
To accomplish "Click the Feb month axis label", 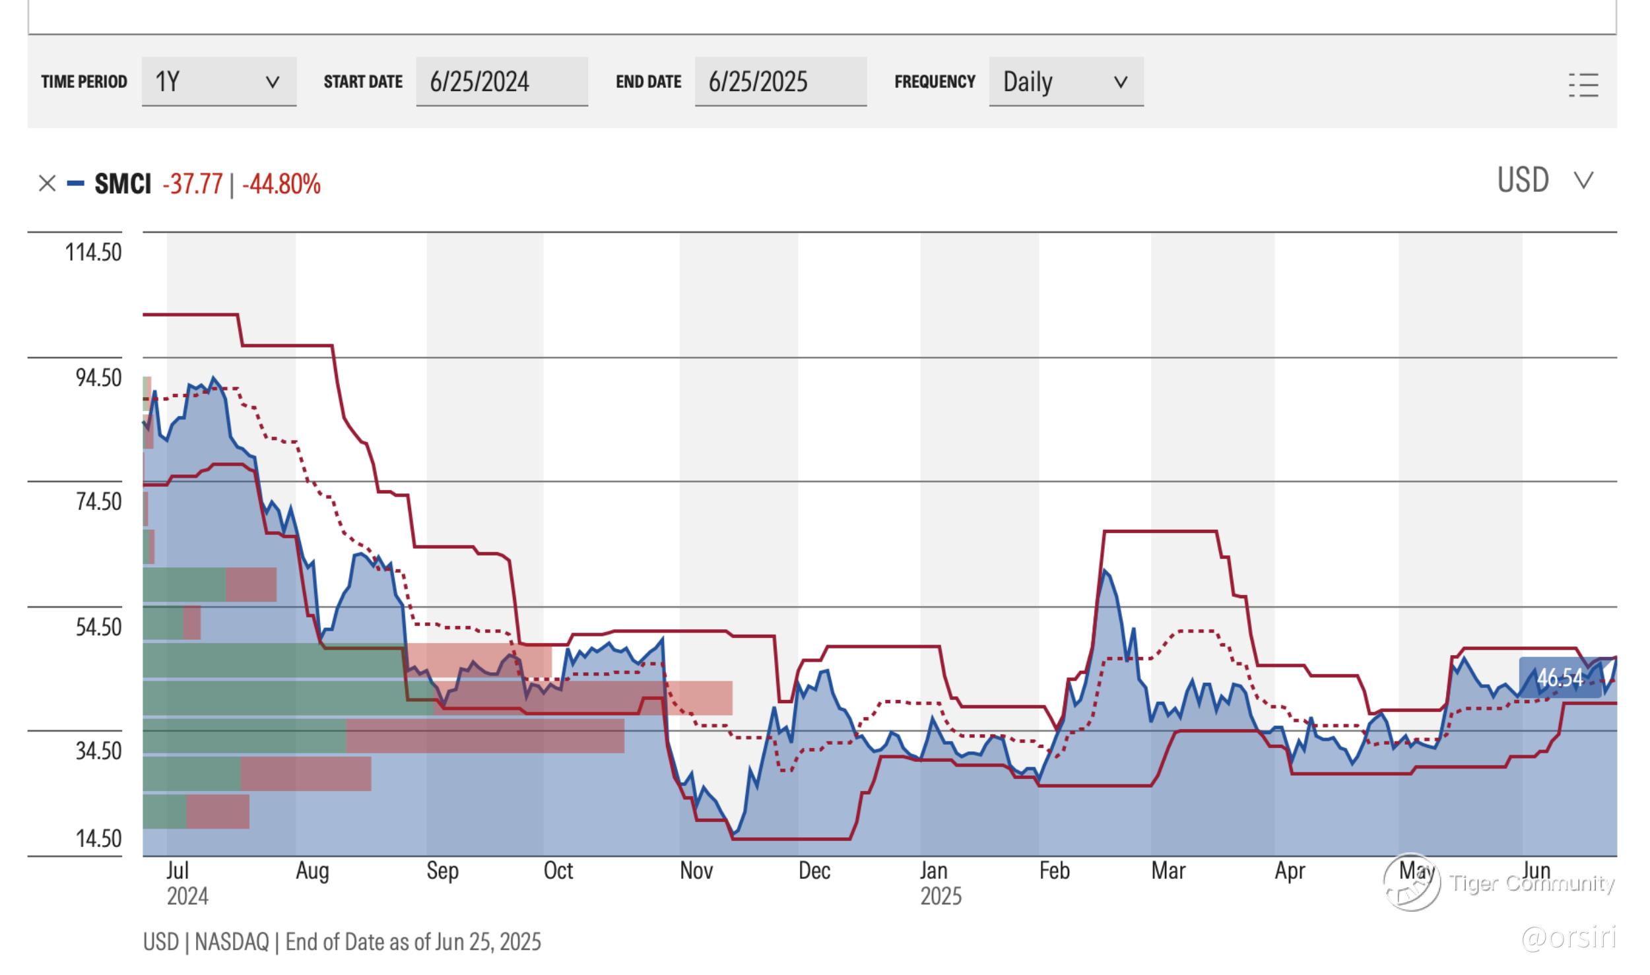I will pyautogui.click(x=1054, y=871).
